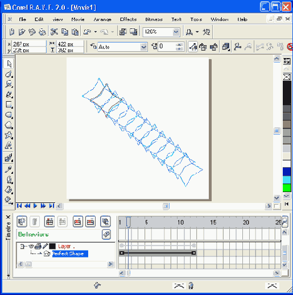Select the Pick tool in toolbox
The width and height of the screenshot is (293, 295).
pyautogui.click(x=9, y=64)
